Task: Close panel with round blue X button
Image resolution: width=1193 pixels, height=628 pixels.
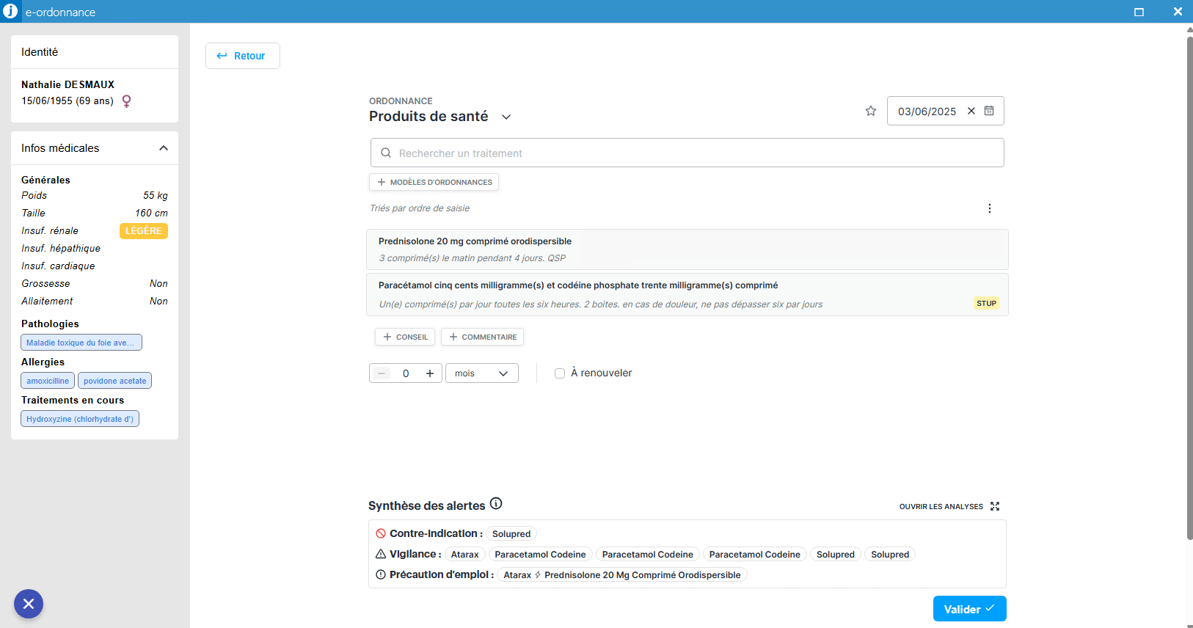Action: tap(29, 604)
